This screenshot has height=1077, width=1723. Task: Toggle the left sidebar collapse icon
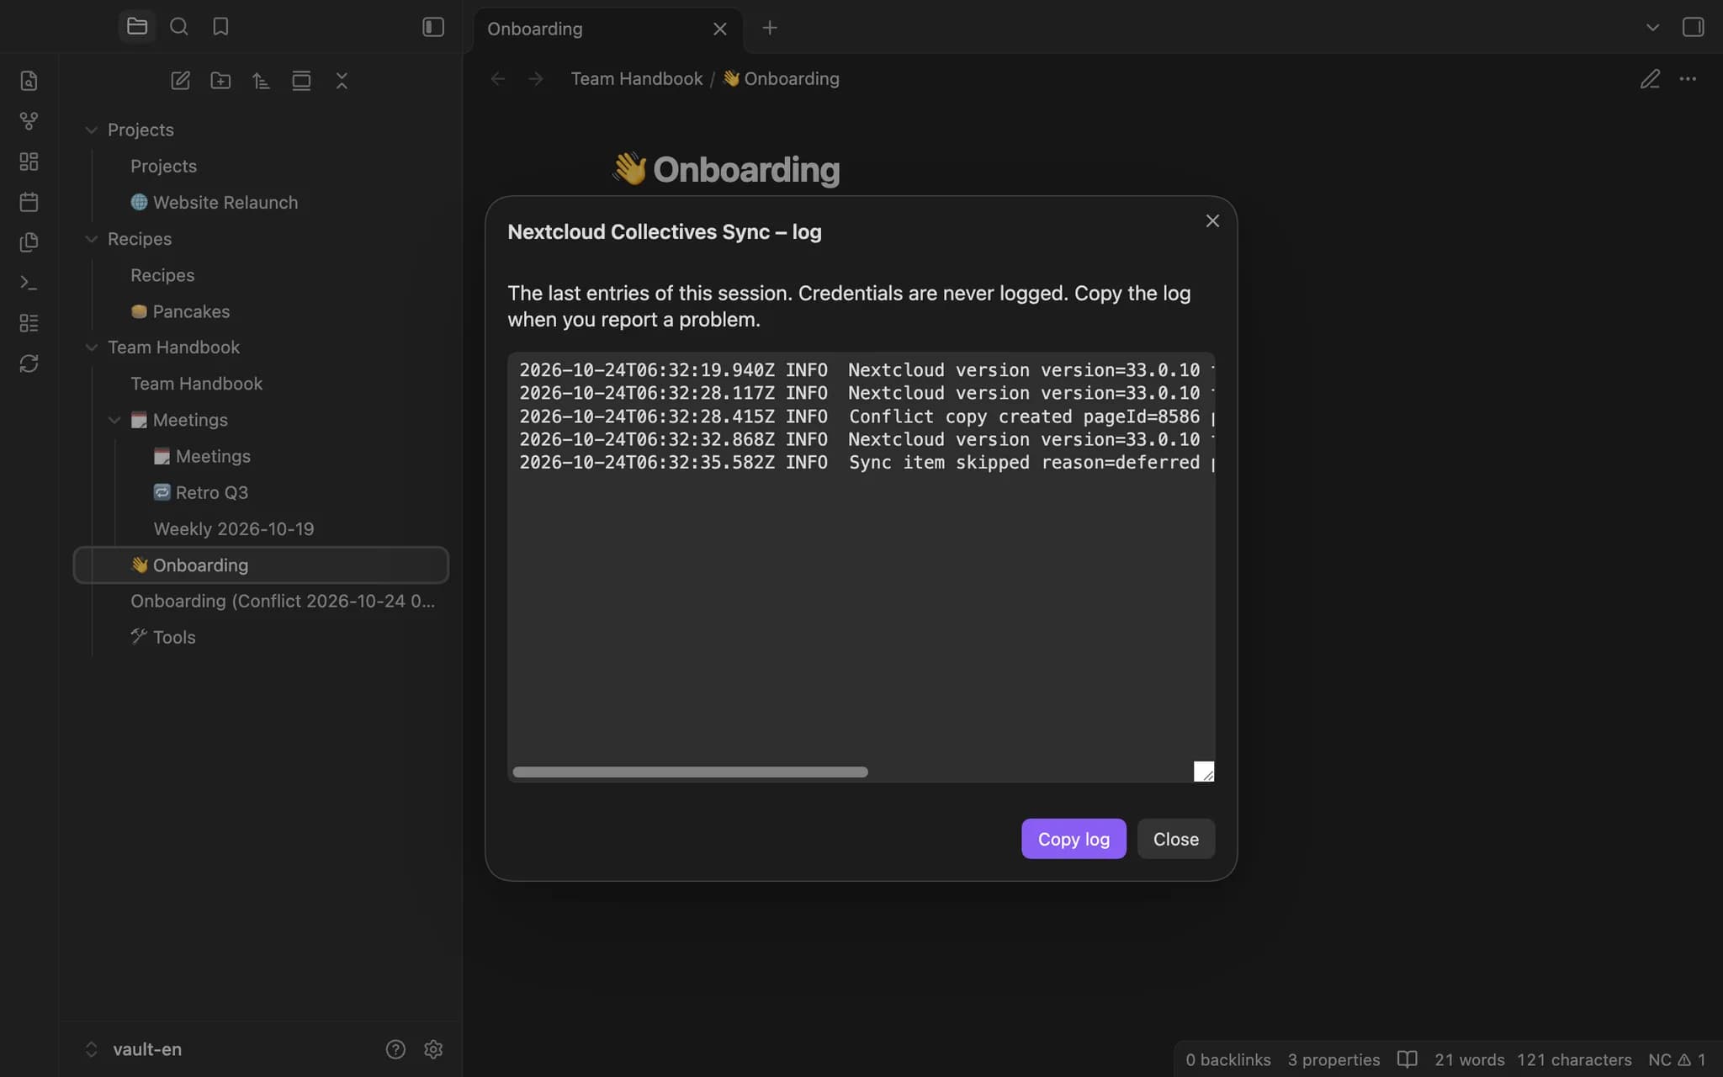click(x=432, y=27)
